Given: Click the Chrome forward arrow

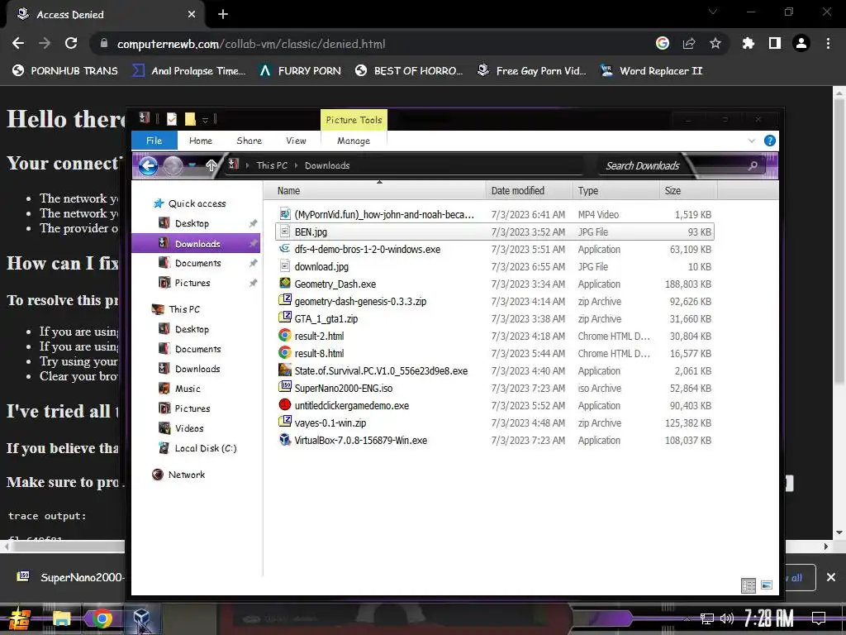Looking at the screenshot, I should [45, 43].
